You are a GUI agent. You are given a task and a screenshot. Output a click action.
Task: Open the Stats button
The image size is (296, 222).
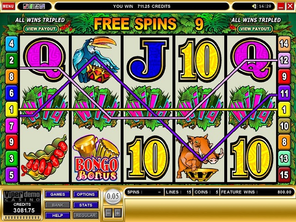pos(86,205)
